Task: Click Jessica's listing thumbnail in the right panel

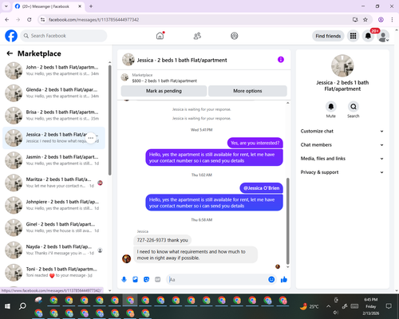Action: click(342, 65)
